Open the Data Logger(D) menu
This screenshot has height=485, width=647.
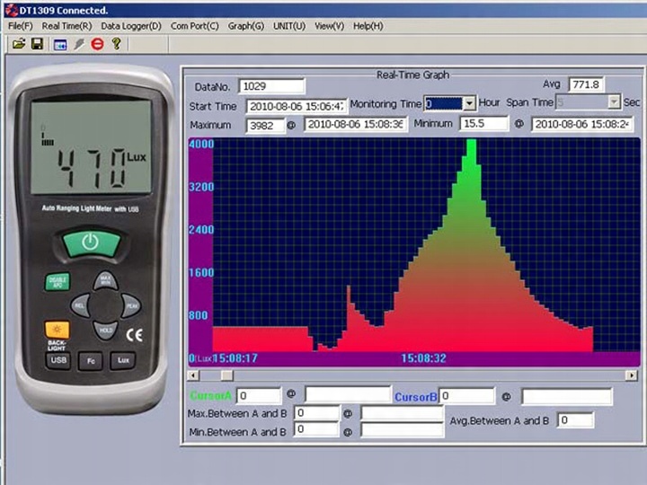point(131,26)
